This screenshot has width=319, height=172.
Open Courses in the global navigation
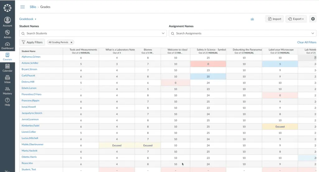pos(7,57)
